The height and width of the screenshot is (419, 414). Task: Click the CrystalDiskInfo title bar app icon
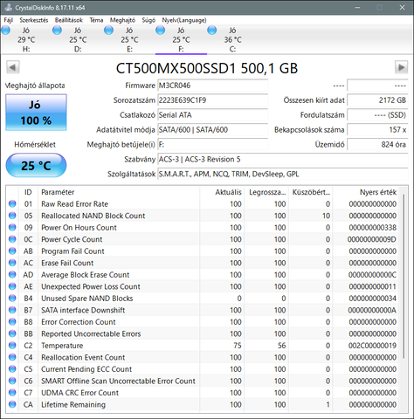click(x=9, y=7)
